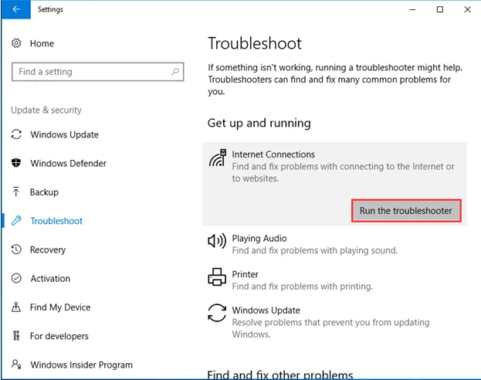Viewport: 481px width, 380px height.
Task: Click the Activation checkmark circle icon
Action: [16, 278]
